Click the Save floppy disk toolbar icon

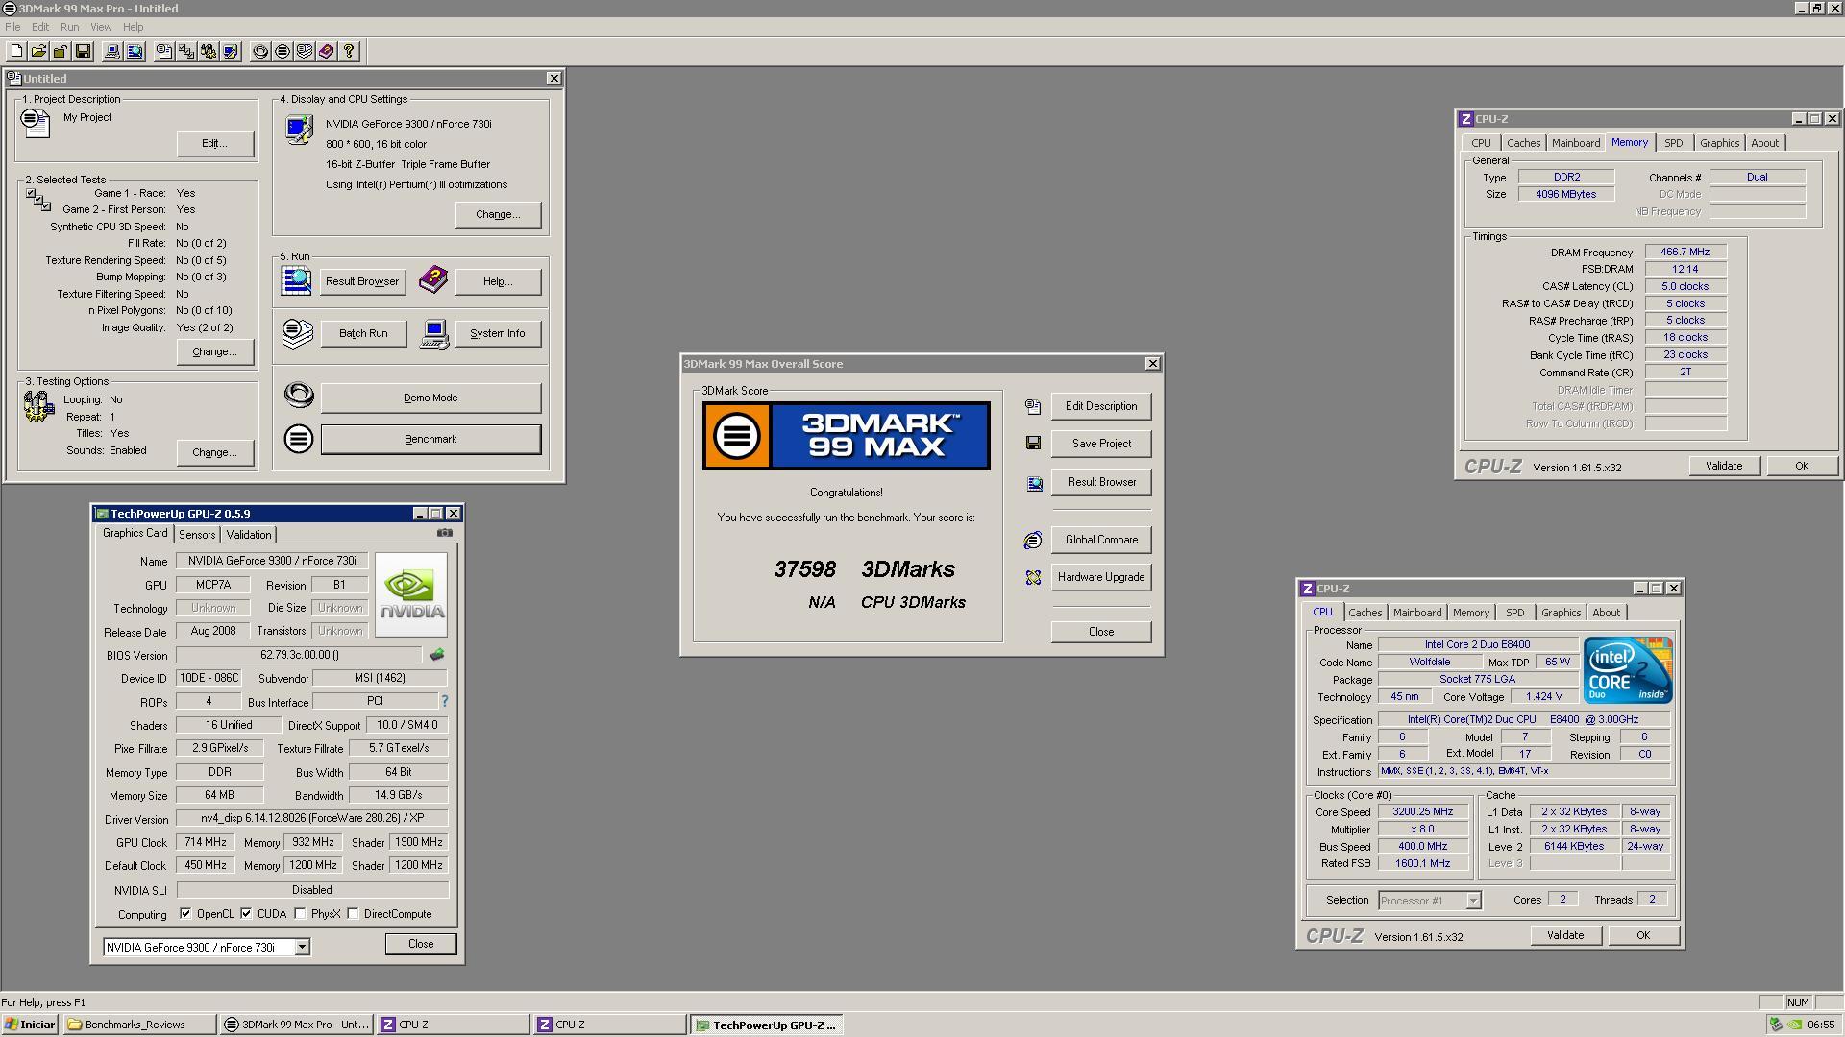coord(83,52)
